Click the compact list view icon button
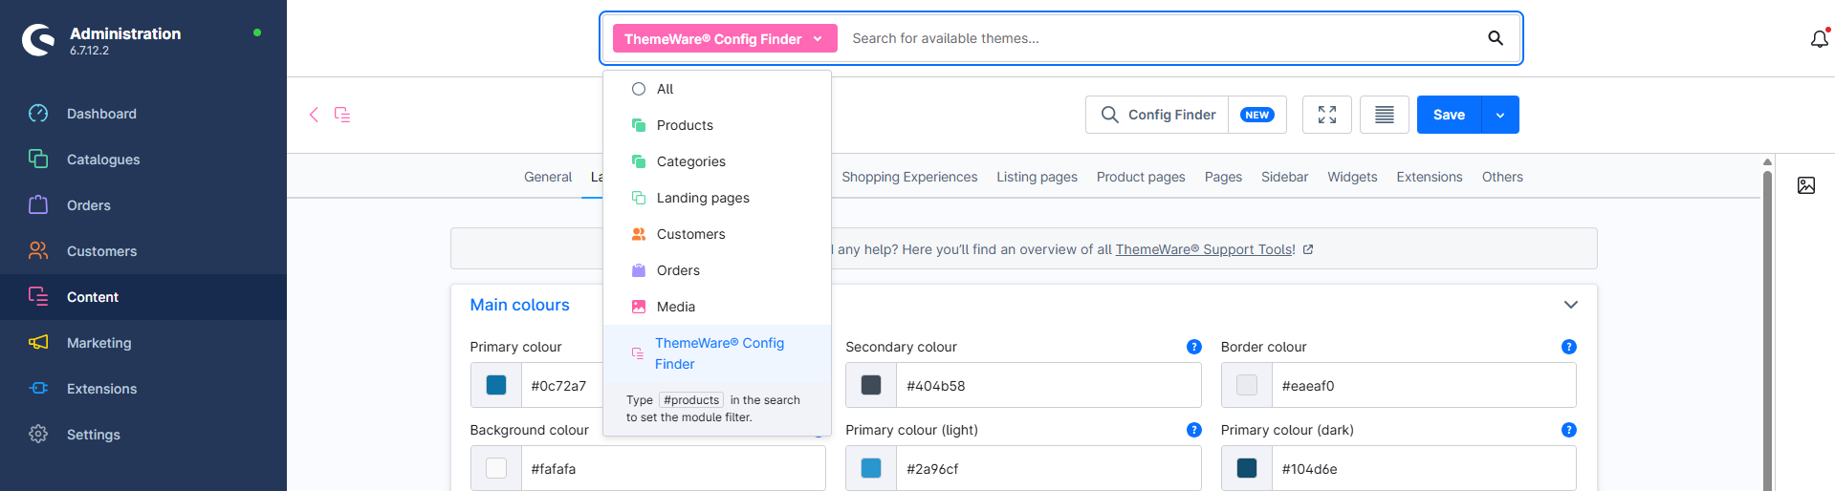The image size is (1835, 491). [x=1385, y=115]
